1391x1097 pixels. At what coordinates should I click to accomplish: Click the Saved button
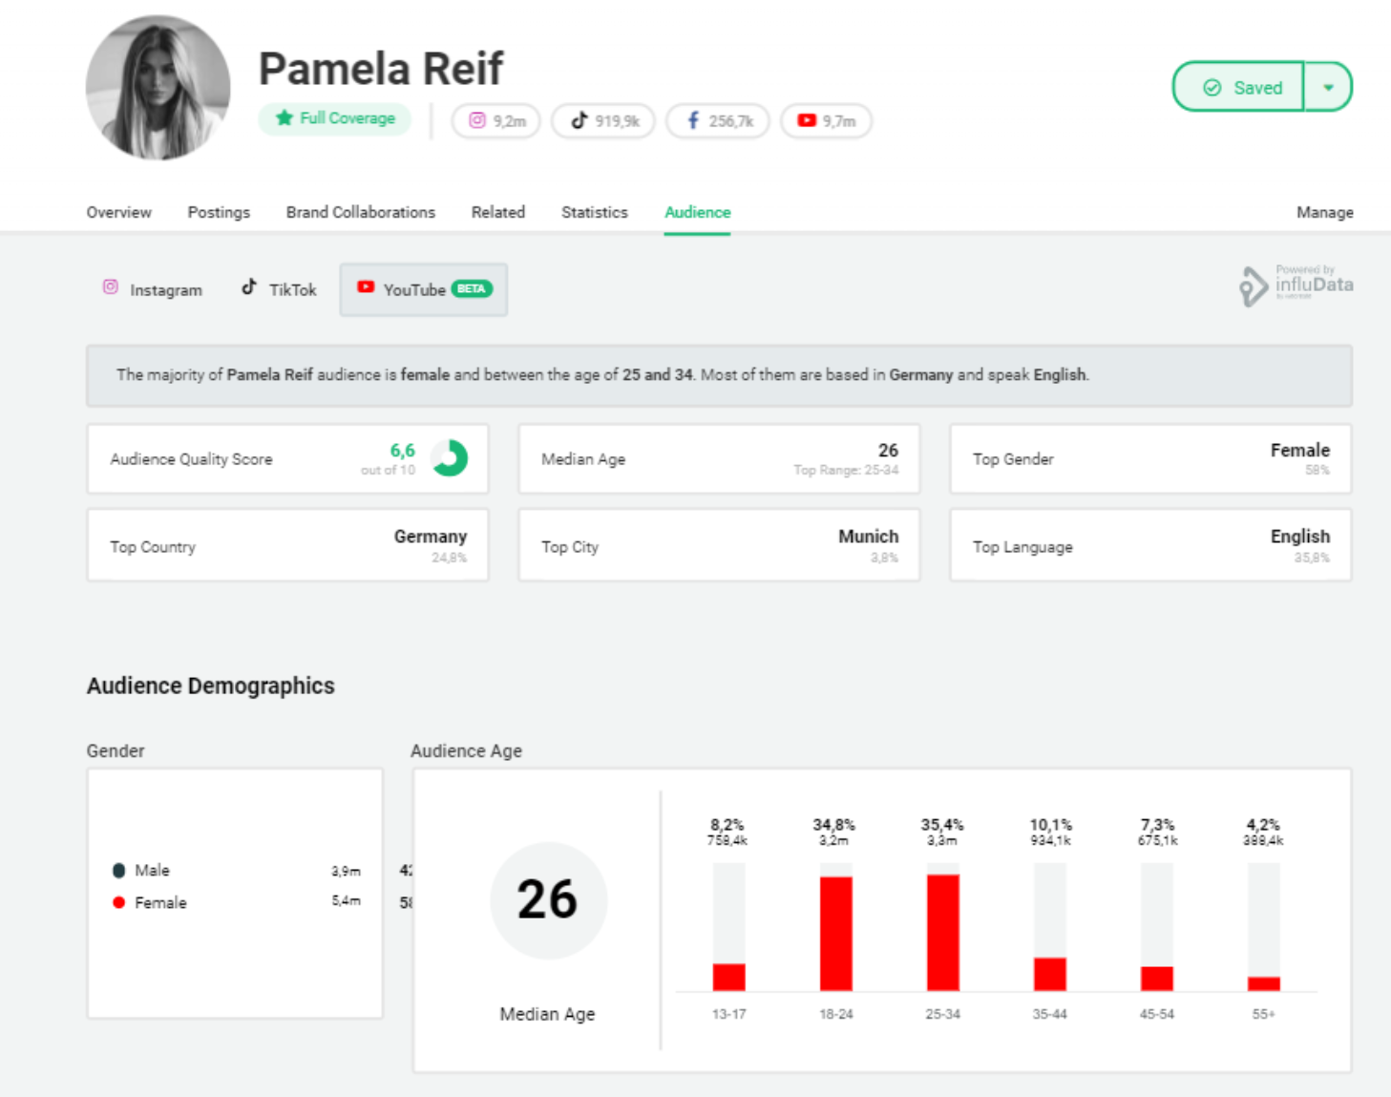tap(1238, 87)
